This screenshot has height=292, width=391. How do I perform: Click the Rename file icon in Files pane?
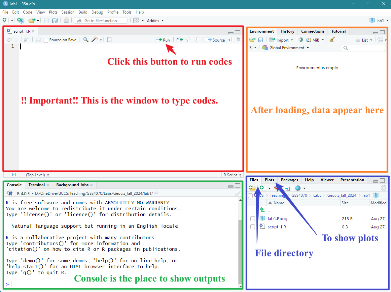(x=287, y=188)
